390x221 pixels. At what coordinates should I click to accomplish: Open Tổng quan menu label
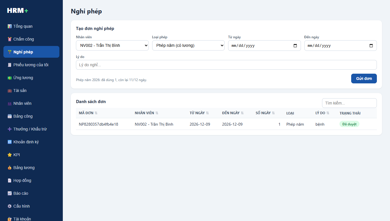[x=23, y=26]
